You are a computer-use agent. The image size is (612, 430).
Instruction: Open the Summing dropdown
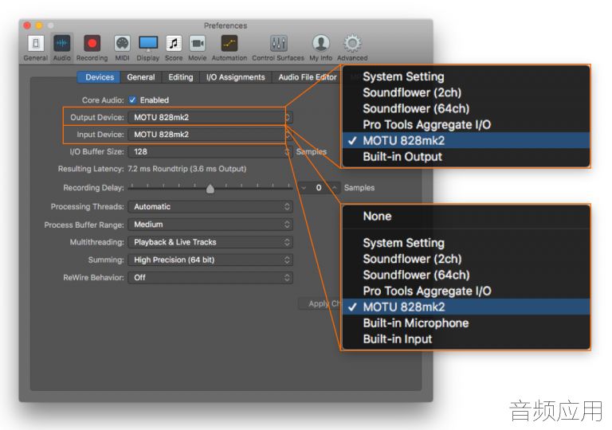[x=210, y=260]
